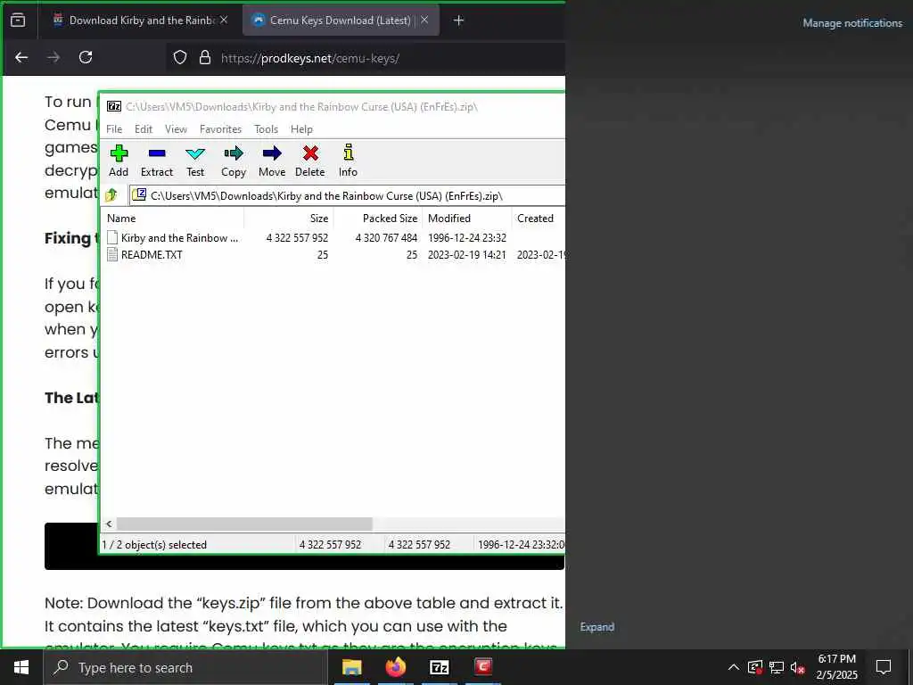Click the 7z window title icon
Image resolution: width=913 pixels, height=685 pixels.
click(114, 107)
